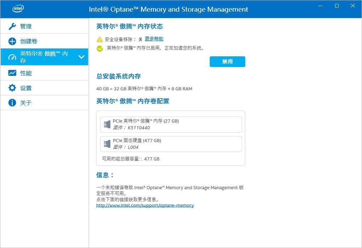This screenshot has width=362, height=248.
Task: Select 英特尔® 傲腾™ 内存 sidebar item
Action: coord(44,57)
